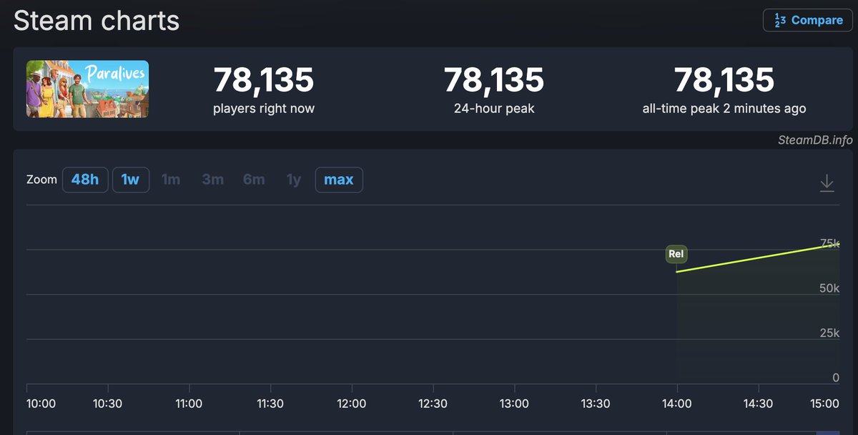Viewport: 858px width, 435px height.
Task: Open the Paralives game thumbnail
Action: click(88, 89)
